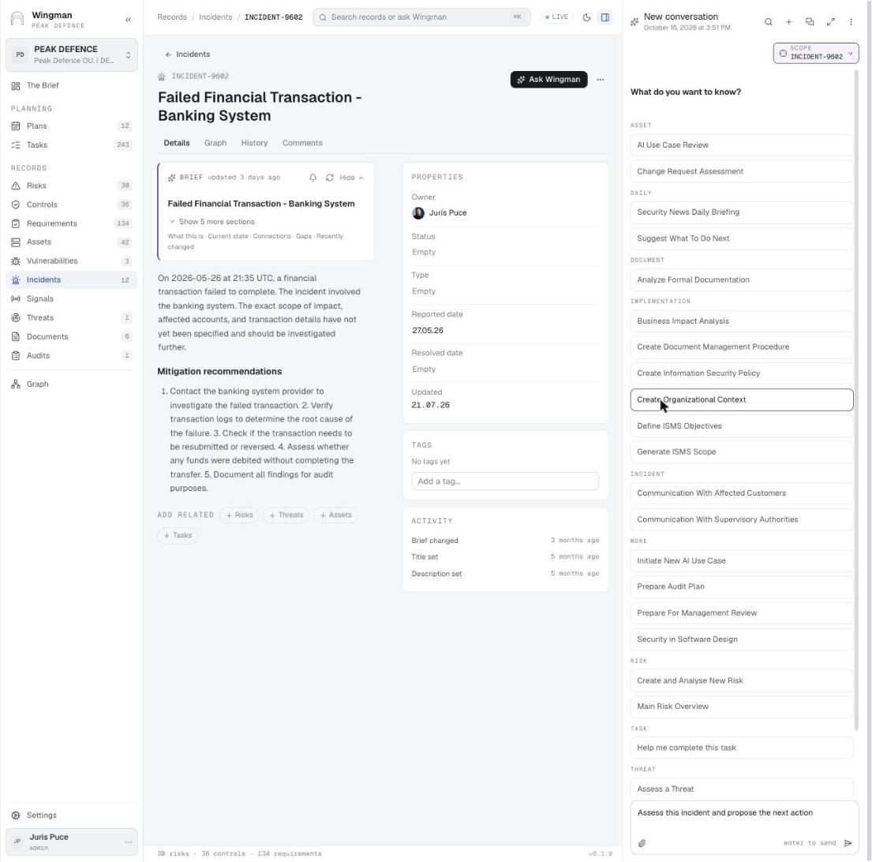Viewport: 872px width, 862px height.
Task: Go back to Incidents list
Action: point(187,54)
